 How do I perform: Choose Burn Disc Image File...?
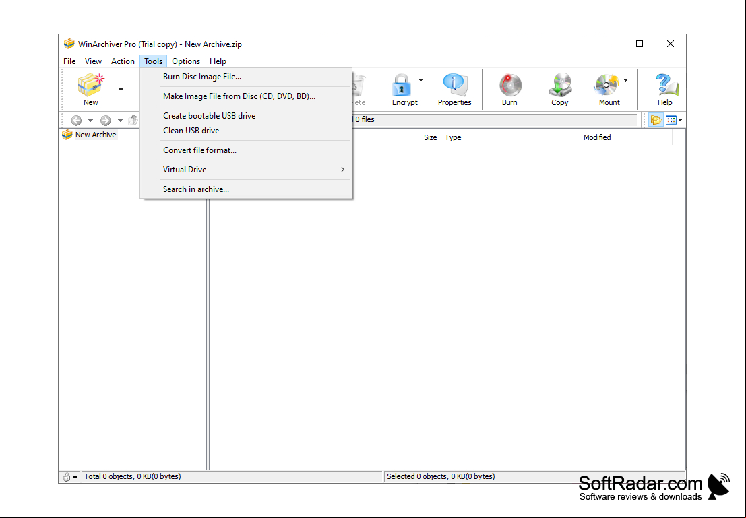click(x=247, y=77)
